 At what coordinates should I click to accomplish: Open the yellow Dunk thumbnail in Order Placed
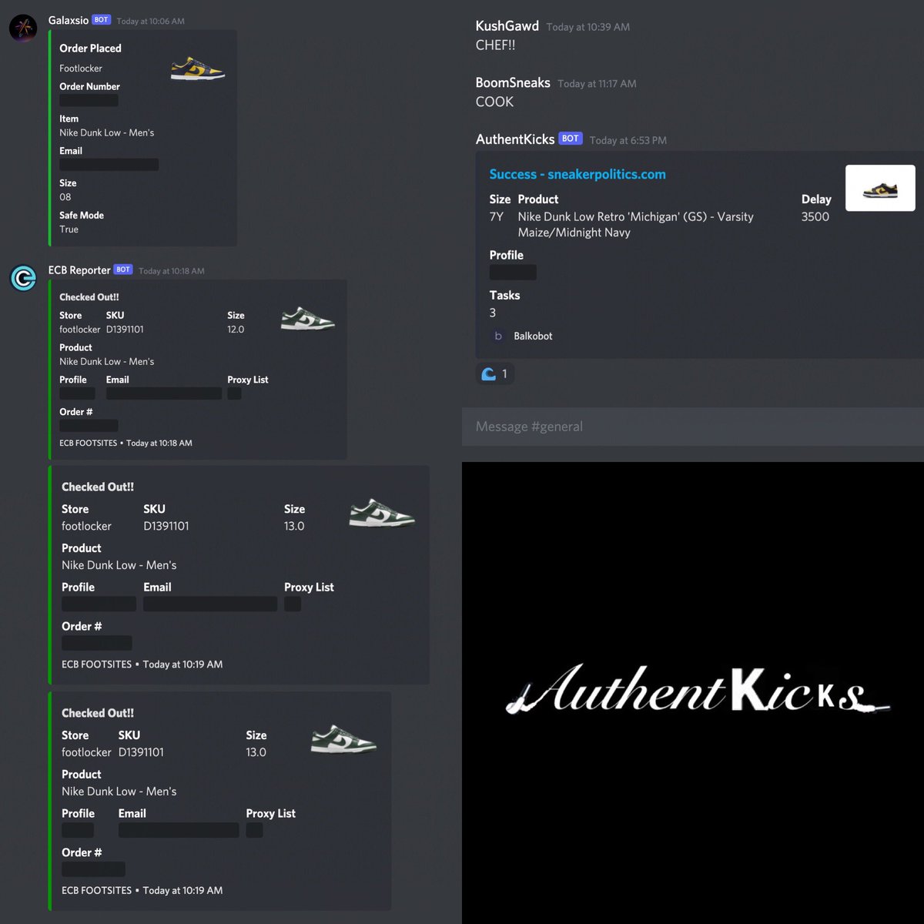pos(198,69)
